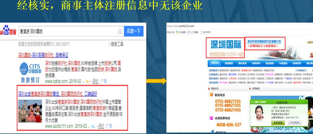This screenshot has height=134, width=313.
Task: Click the www.szcits111.com URL in results
Action: [59, 126]
